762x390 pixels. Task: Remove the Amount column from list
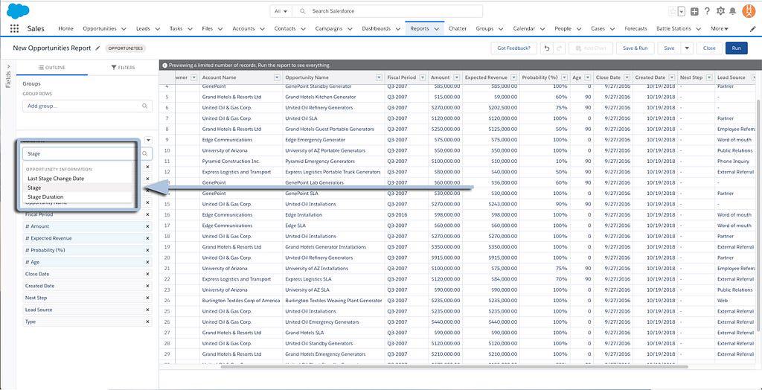pos(147,226)
